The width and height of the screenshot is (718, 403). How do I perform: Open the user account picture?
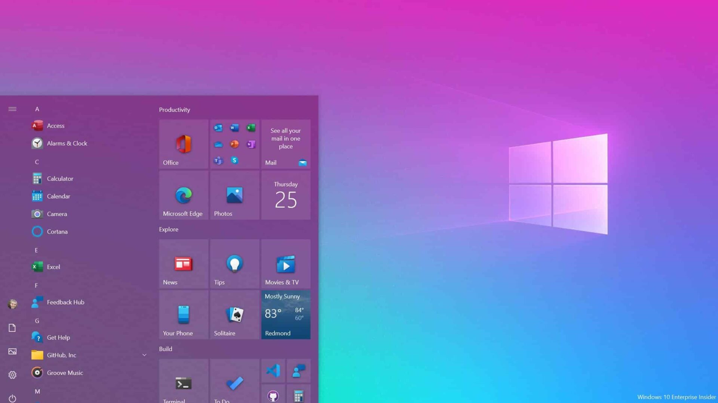point(12,304)
